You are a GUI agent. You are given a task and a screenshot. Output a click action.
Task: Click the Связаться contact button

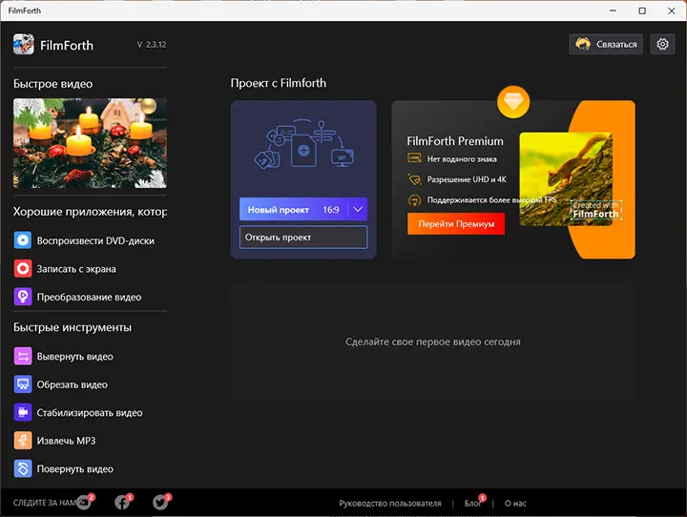[x=606, y=44]
